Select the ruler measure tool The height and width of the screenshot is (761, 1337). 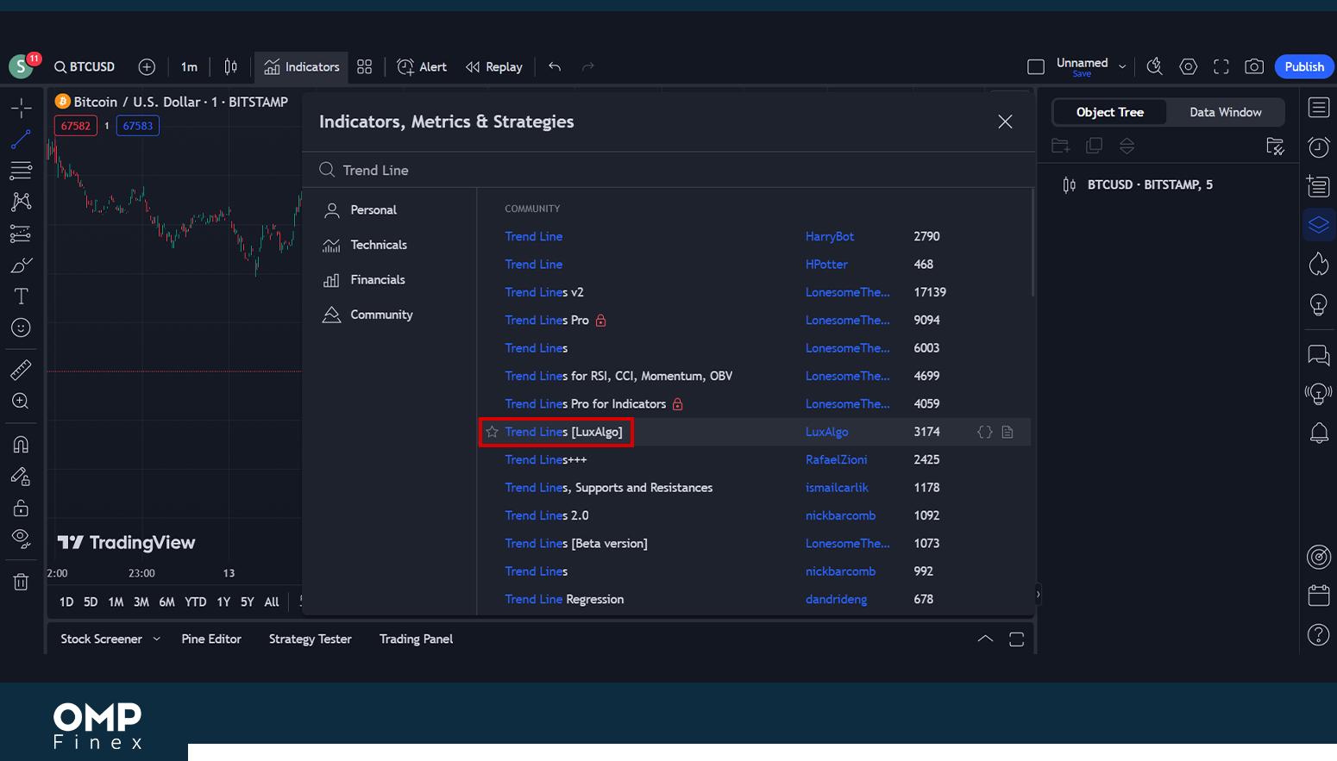point(21,370)
